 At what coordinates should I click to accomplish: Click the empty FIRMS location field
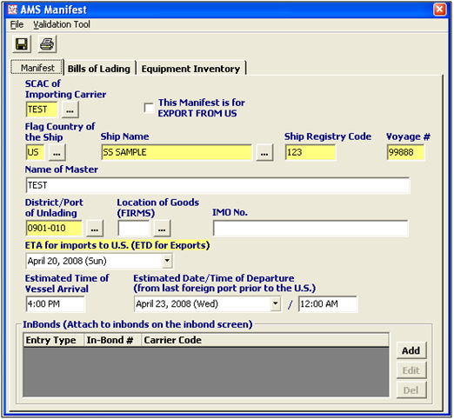click(x=134, y=229)
